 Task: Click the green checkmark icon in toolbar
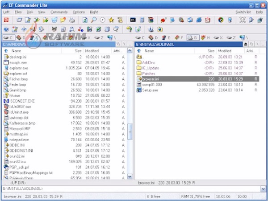(98, 29)
